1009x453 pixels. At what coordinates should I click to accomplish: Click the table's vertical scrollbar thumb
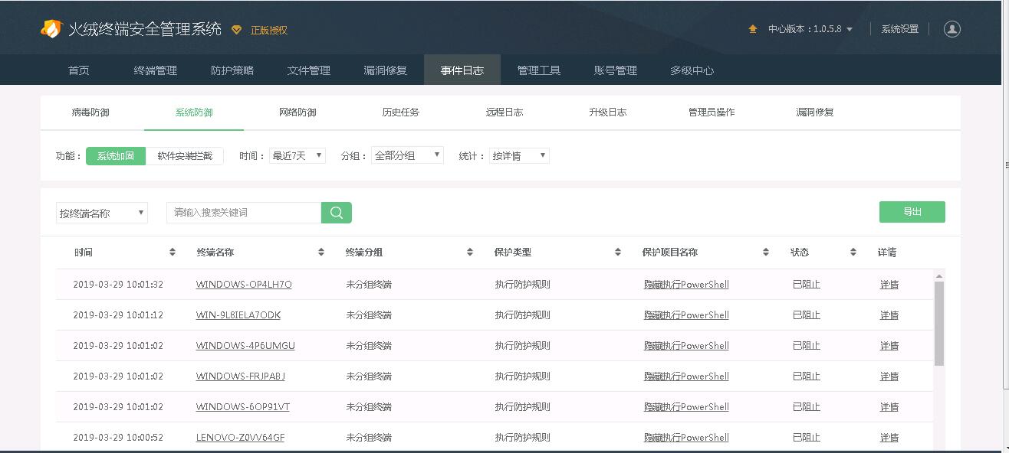pyautogui.click(x=938, y=323)
